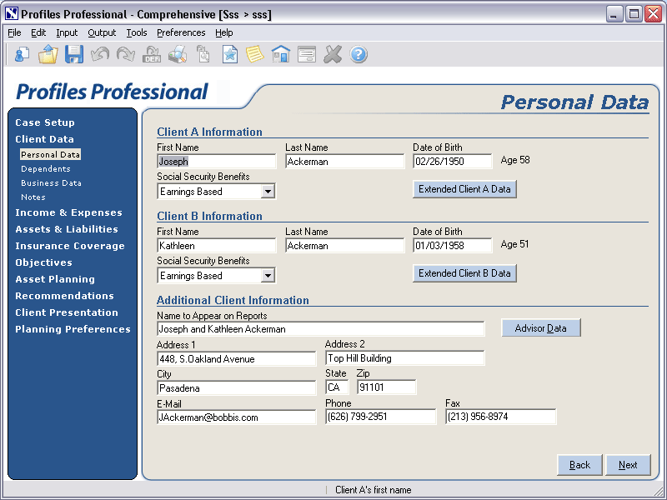The width and height of the screenshot is (667, 500).
Task: Click the Extended Client A Data button
Action: [x=464, y=189]
